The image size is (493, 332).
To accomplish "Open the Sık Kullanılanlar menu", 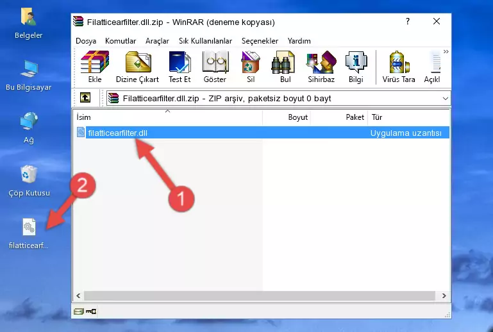I will pyautogui.click(x=205, y=41).
